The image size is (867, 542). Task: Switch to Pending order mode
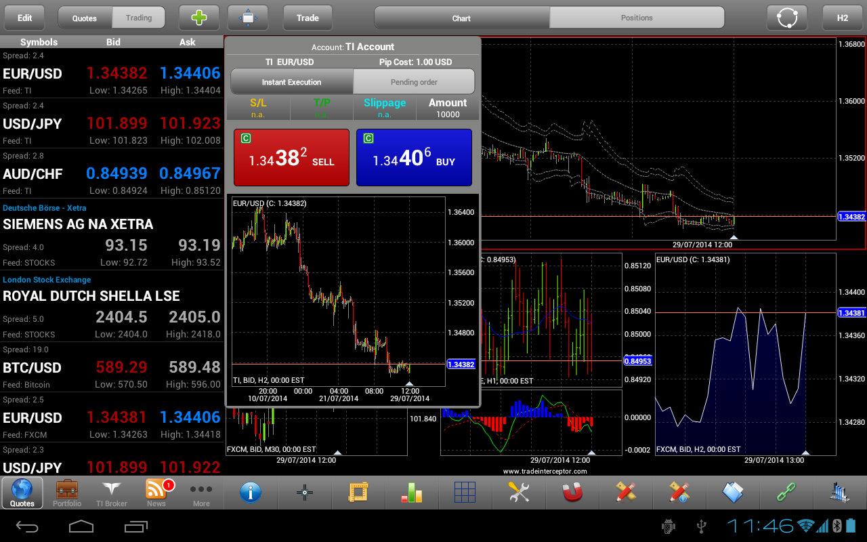414,82
